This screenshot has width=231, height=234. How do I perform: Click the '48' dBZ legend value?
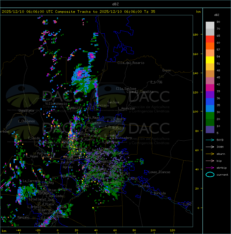[x=218, y=70]
